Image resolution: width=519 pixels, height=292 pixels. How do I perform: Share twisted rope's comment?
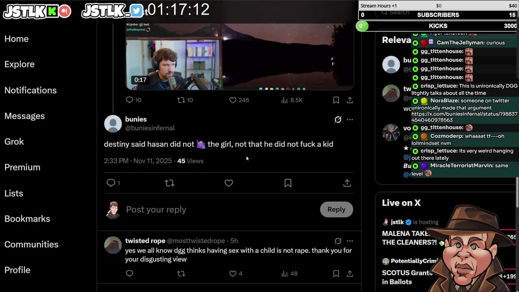350,274
